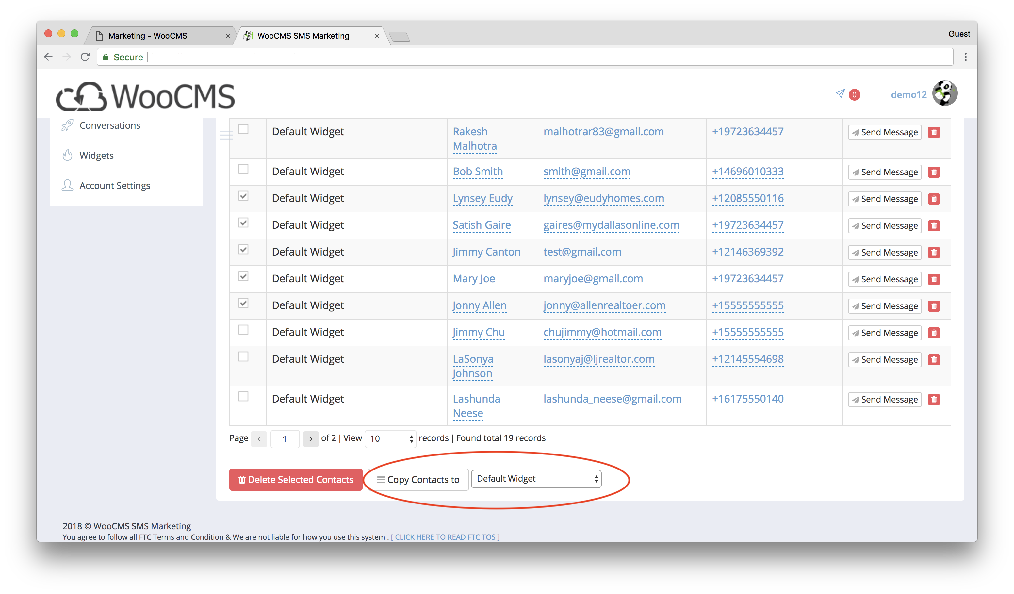Remove Jonny Allen with the trash icon
Image resolution: width=1014 pixels, height=594 pixels.
click(x=934, y=306)
